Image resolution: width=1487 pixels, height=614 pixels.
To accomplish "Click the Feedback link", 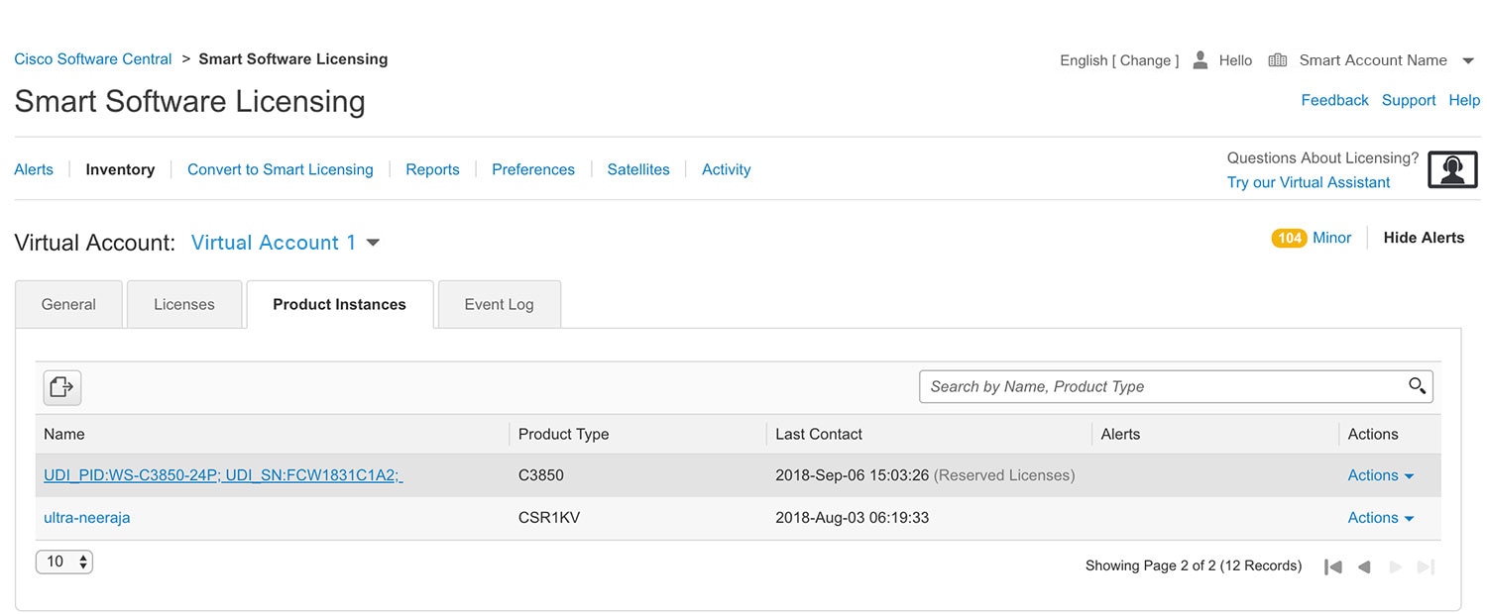I will pyautogui.click(x=1334, y=100).
